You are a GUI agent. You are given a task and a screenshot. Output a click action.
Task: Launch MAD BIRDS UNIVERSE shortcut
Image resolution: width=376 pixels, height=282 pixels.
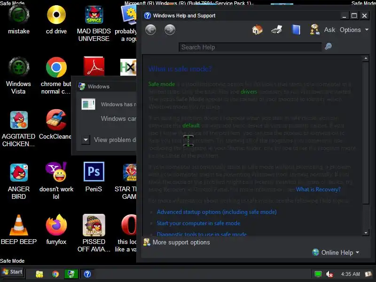(94, 23)
